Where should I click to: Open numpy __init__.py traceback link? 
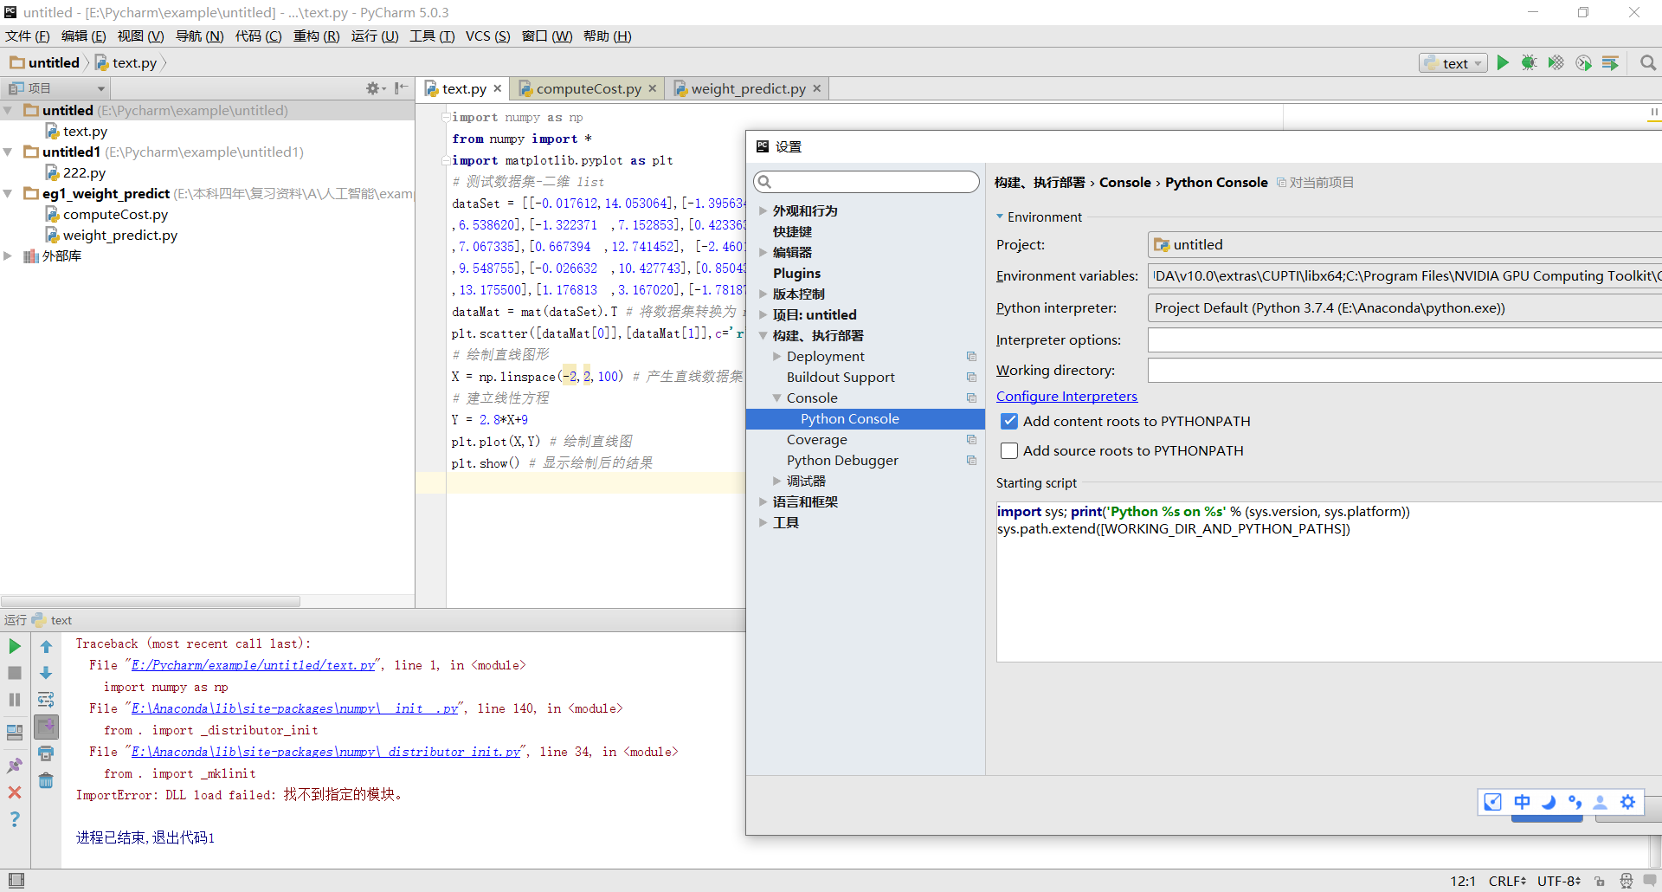[295, 709]
